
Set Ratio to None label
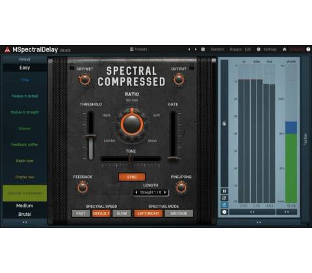(x=152, y=140)
